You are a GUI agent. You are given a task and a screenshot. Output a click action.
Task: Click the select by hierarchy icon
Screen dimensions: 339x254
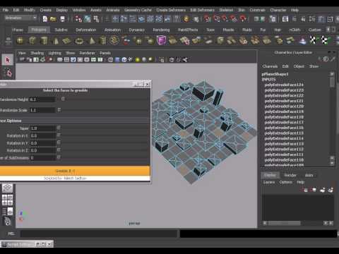[x=78, y=19]
